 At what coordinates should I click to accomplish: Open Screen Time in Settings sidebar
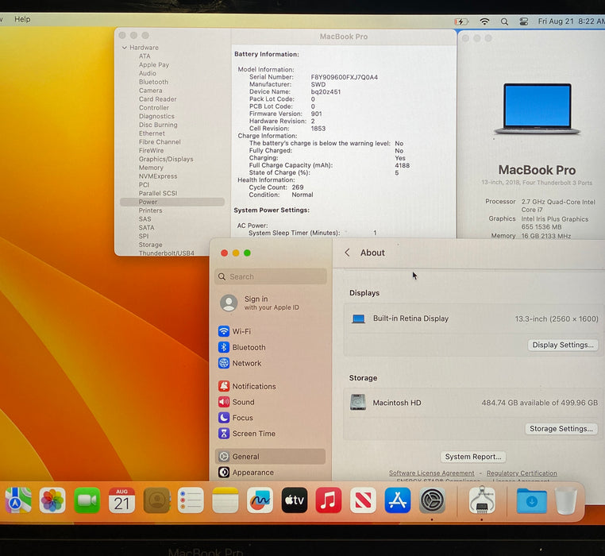[x=247, y=433]
